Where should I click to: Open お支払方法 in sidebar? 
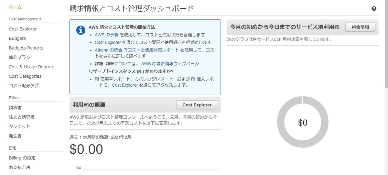point(19,168)
